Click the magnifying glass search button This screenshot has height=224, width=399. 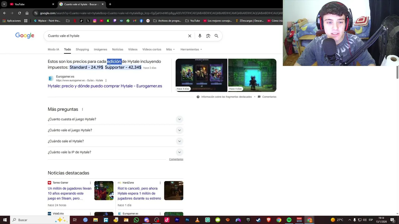coord(216,36)
